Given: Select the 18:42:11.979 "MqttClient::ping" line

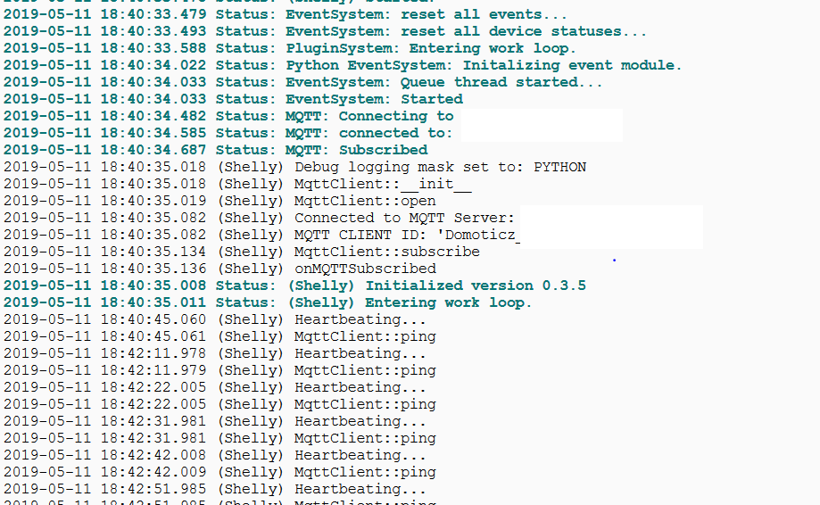Looking at the screenshot, I should [219, 370].
